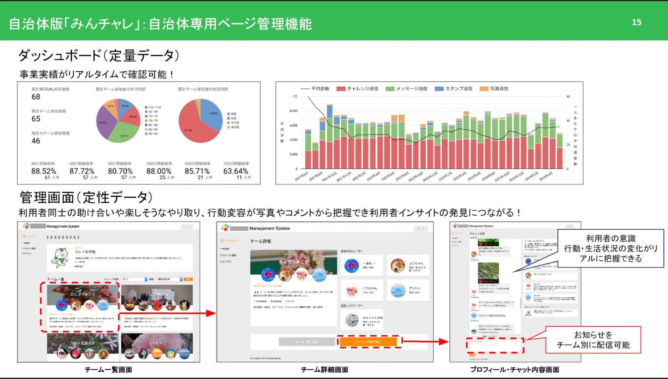Click ニコちゃん's flower bouquet avatar card
This screenshot has height=379, width=668.
(351, 291)
